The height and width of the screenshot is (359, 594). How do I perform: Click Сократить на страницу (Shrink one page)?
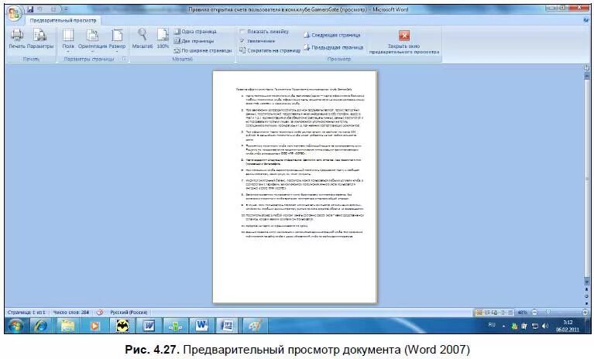click(270, 50)
